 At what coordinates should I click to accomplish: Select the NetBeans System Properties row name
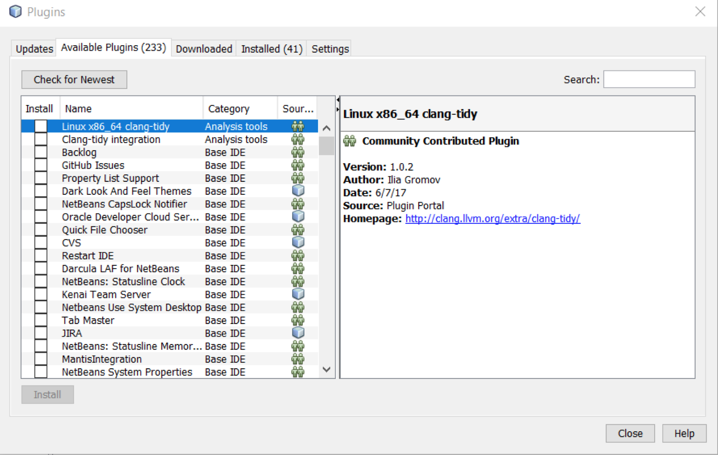pyautogui.click(x=127, y=372)
